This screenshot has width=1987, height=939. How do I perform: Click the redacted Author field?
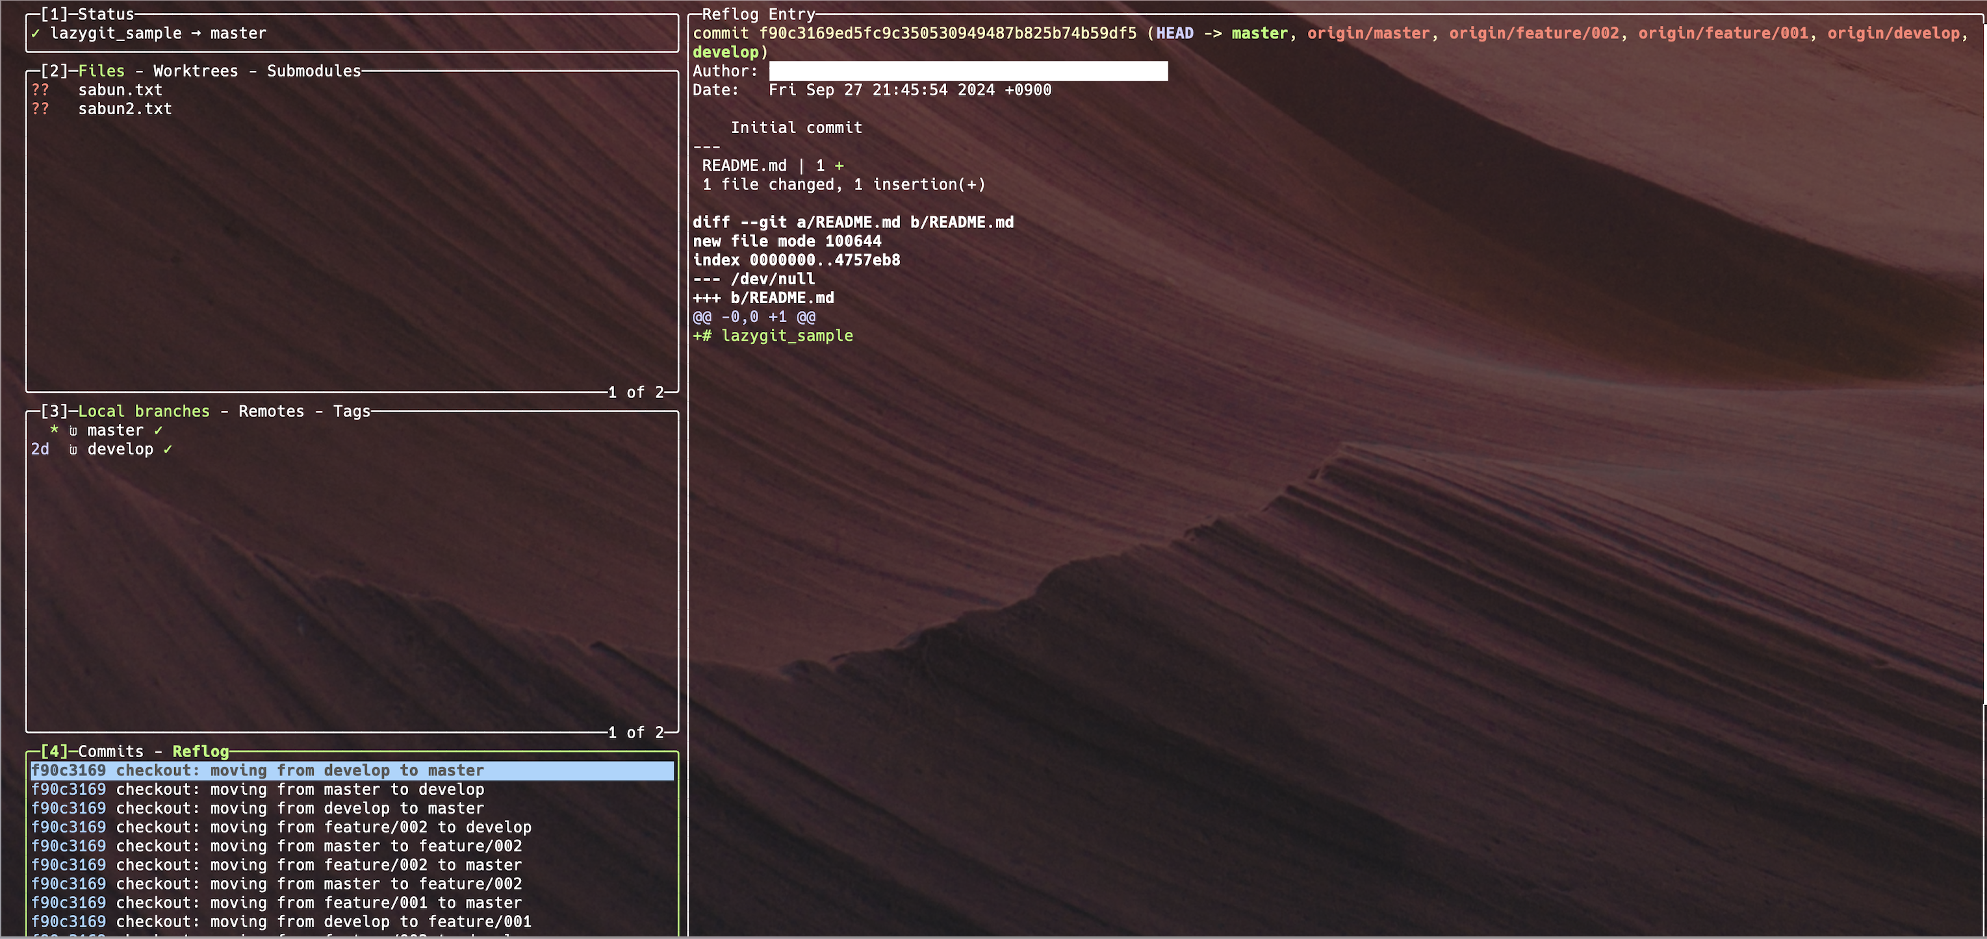[x=968, y=71]
